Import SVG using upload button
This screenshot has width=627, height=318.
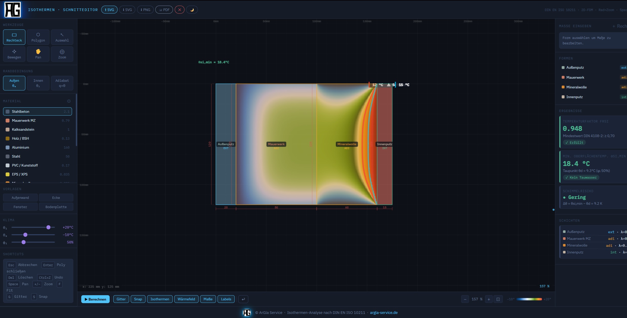click(x=109, y=10)
